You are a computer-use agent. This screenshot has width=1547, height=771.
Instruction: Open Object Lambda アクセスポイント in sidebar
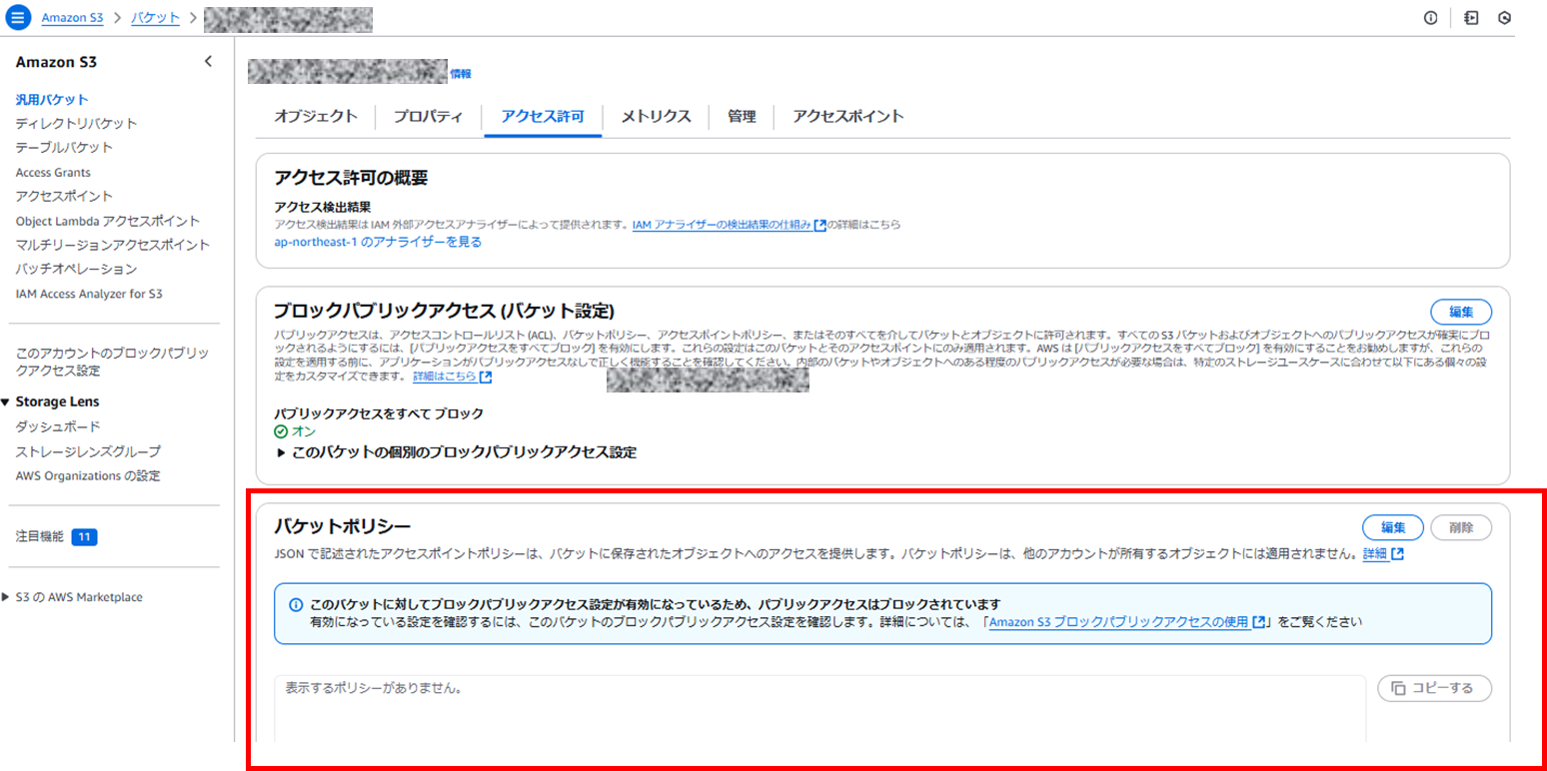click(108, 221)
